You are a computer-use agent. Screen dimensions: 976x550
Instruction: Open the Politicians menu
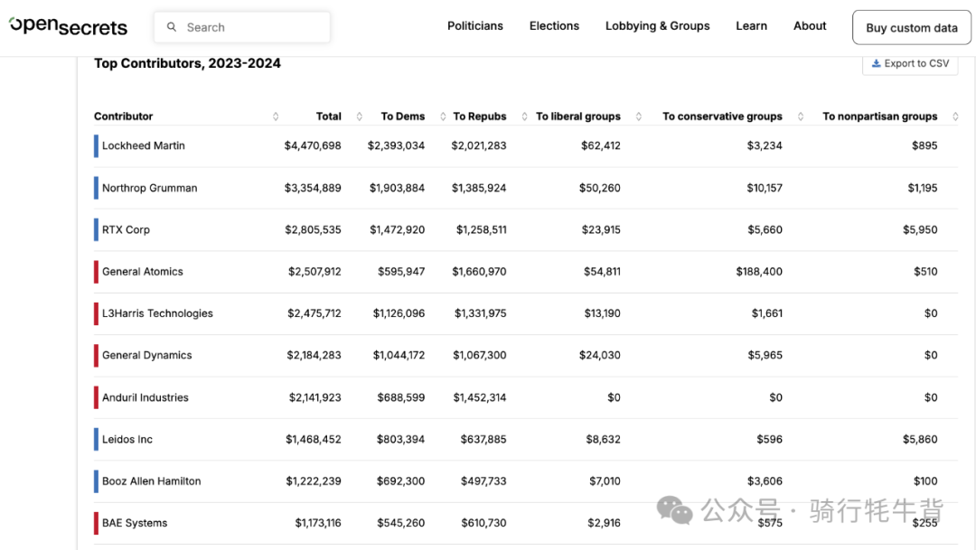475,26
